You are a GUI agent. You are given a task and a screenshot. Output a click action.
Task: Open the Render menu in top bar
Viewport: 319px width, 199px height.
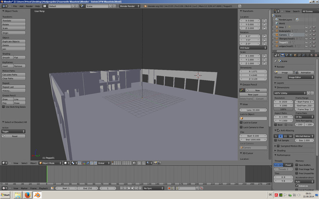point(29,6)
